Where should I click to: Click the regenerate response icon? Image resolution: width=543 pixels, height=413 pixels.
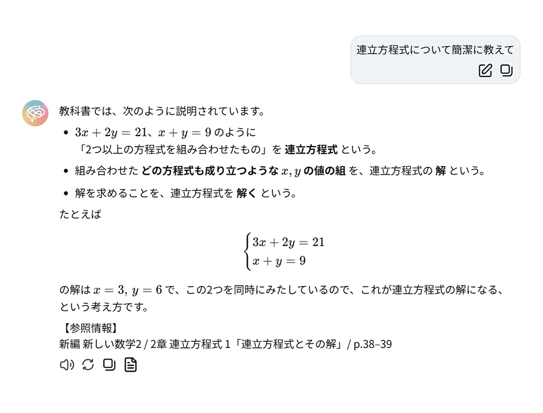click(x=87, y=365)
